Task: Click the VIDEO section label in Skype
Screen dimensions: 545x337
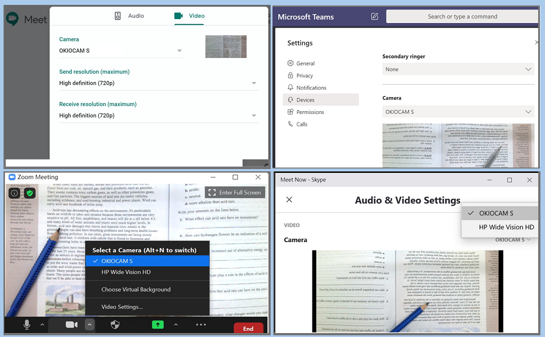Action: 292,225
